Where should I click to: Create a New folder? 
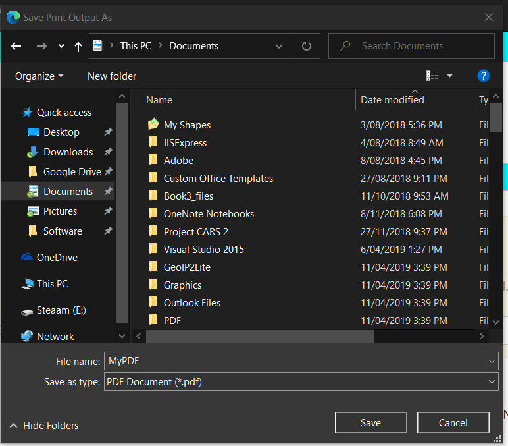[112, 76]
